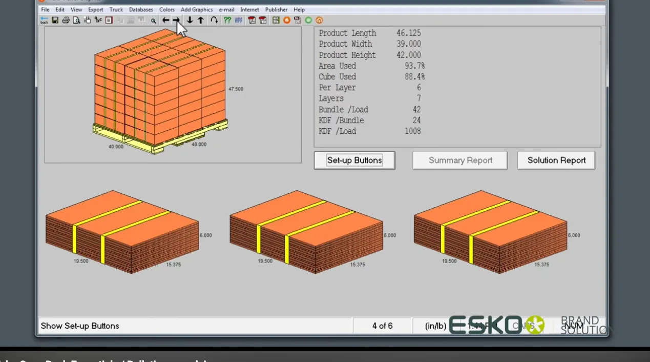Open the Databases menu
Image resolution: width=650 pixels, height=362 pixels.
coord(141,10)
